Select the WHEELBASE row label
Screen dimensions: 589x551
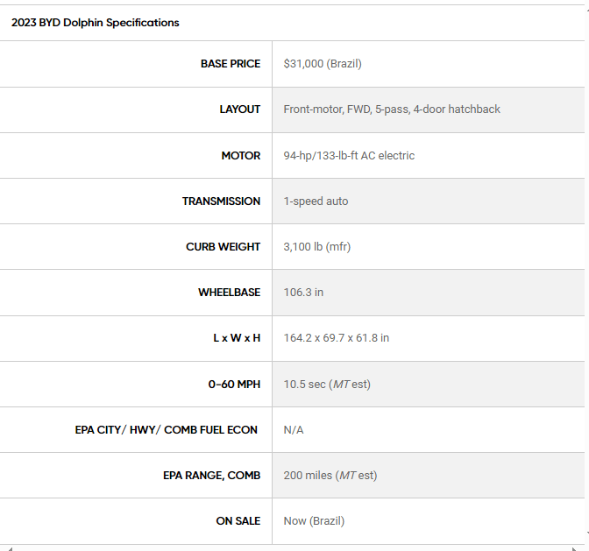tap(229, 293)
